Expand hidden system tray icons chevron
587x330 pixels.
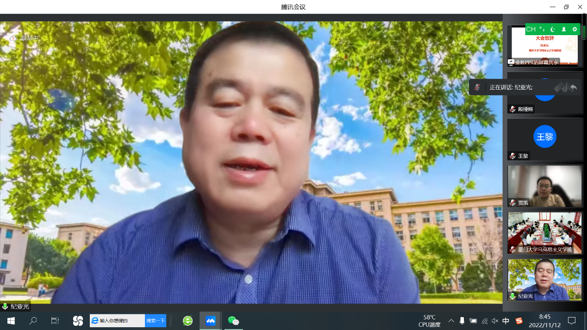pyautogui.click(x=451, y=321)
